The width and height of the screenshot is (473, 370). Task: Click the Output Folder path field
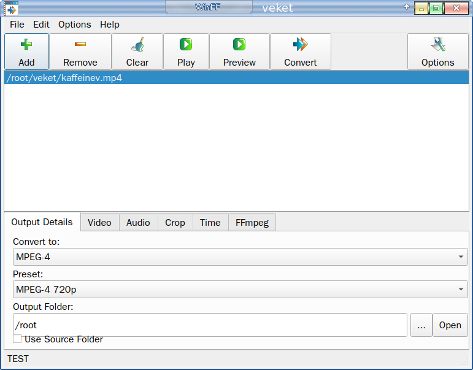210,325
